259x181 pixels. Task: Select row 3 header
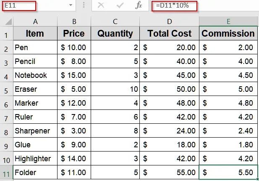6,61
